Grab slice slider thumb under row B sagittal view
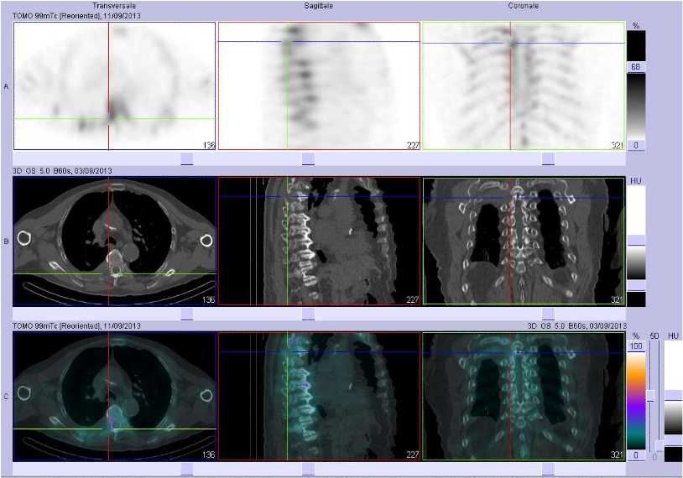Image resolution: width=683 pixels, height=478 pixels. tap(308, 314)
